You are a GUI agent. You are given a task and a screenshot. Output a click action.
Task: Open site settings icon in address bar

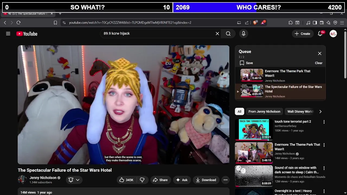point(64,23)
